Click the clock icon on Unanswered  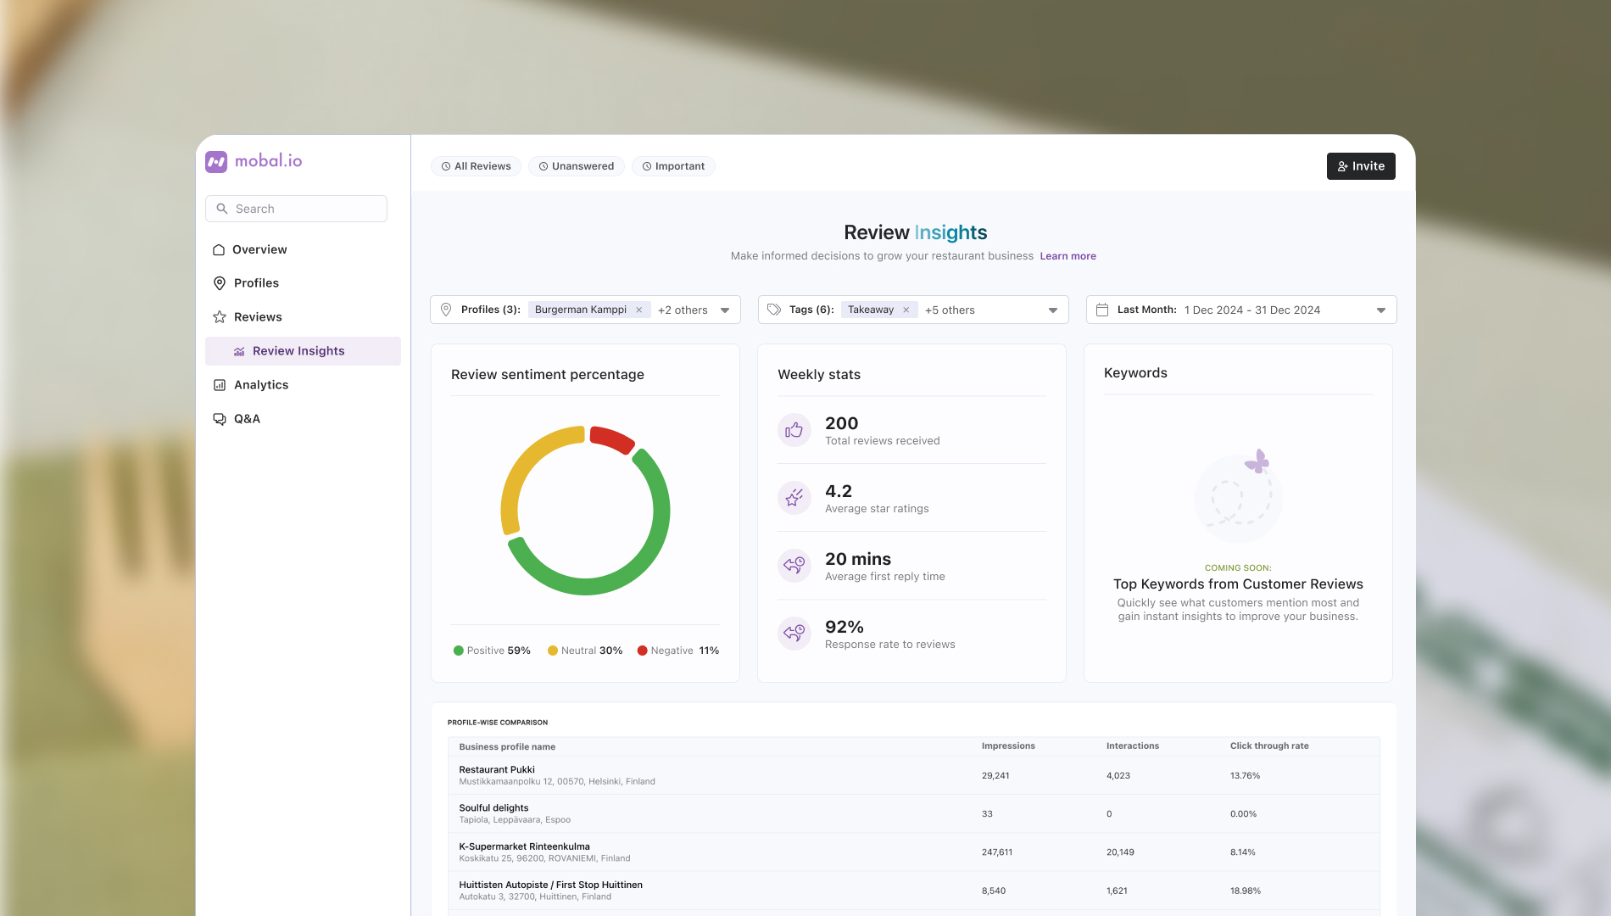point(544,166)
